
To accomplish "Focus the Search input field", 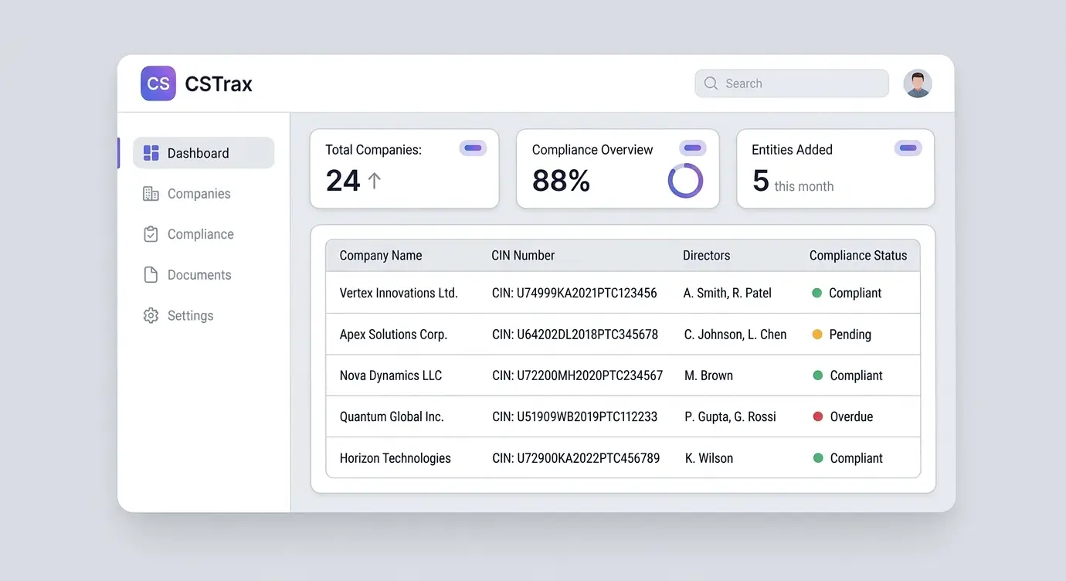I will 800,83.
